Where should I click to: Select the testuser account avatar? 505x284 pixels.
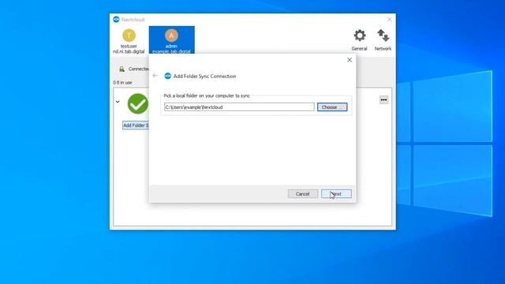click(x=129, y=35)
